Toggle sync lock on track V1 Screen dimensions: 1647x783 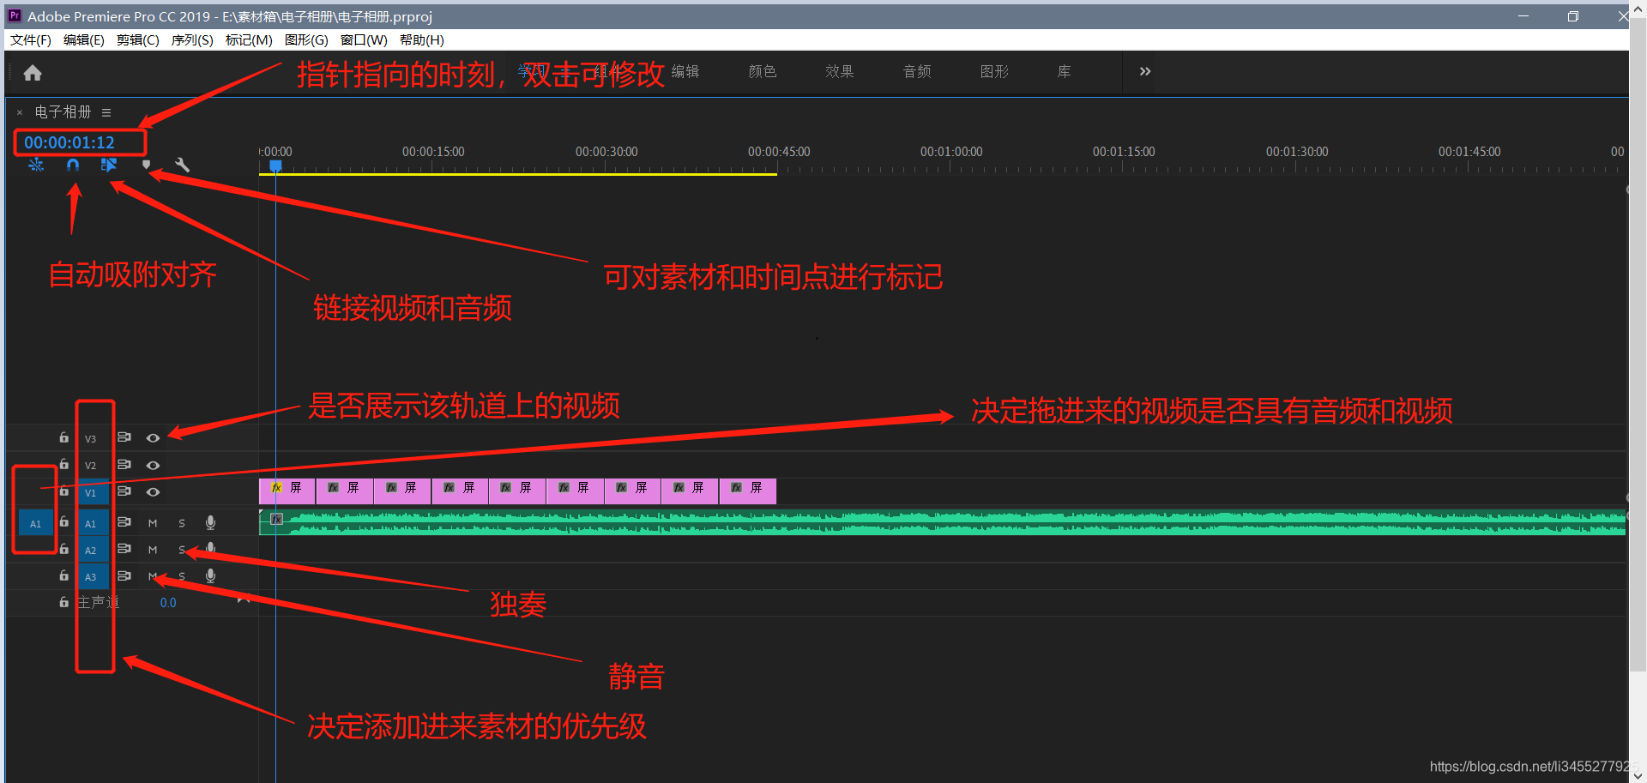(124, 491)
